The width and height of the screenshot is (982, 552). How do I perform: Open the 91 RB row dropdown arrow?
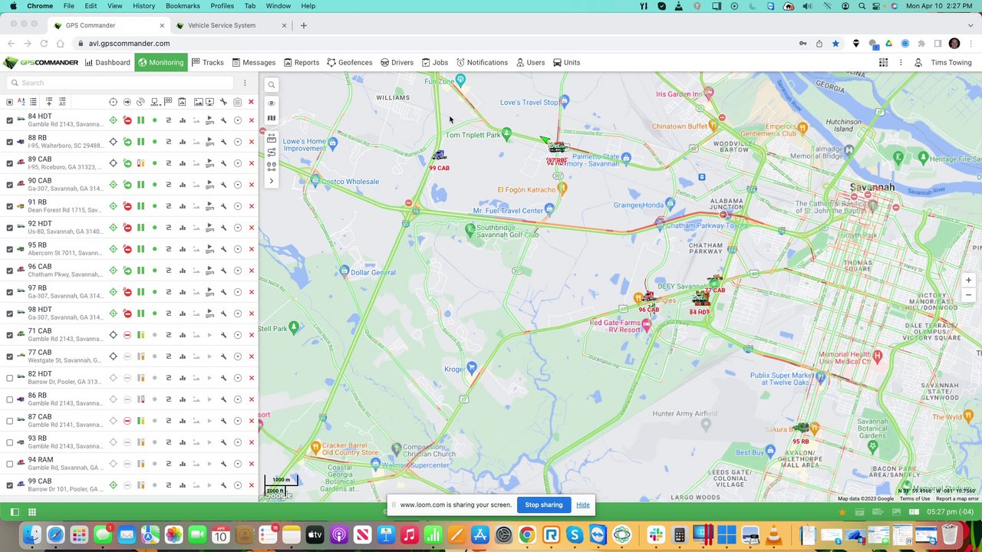click(238, 206)
